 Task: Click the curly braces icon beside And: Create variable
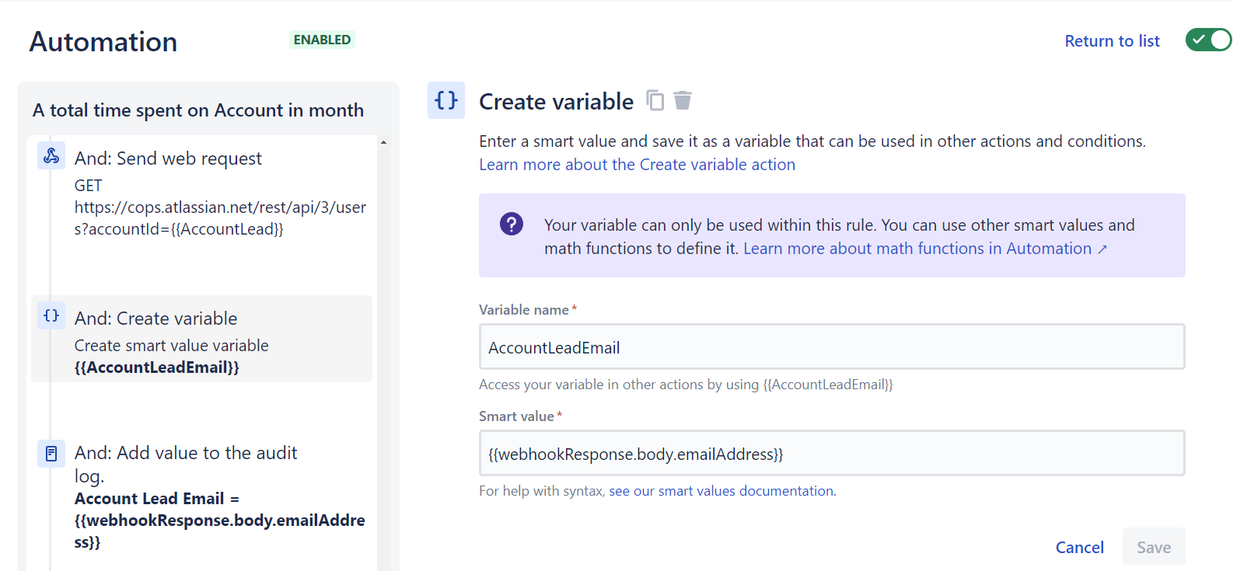click(51, 315)
